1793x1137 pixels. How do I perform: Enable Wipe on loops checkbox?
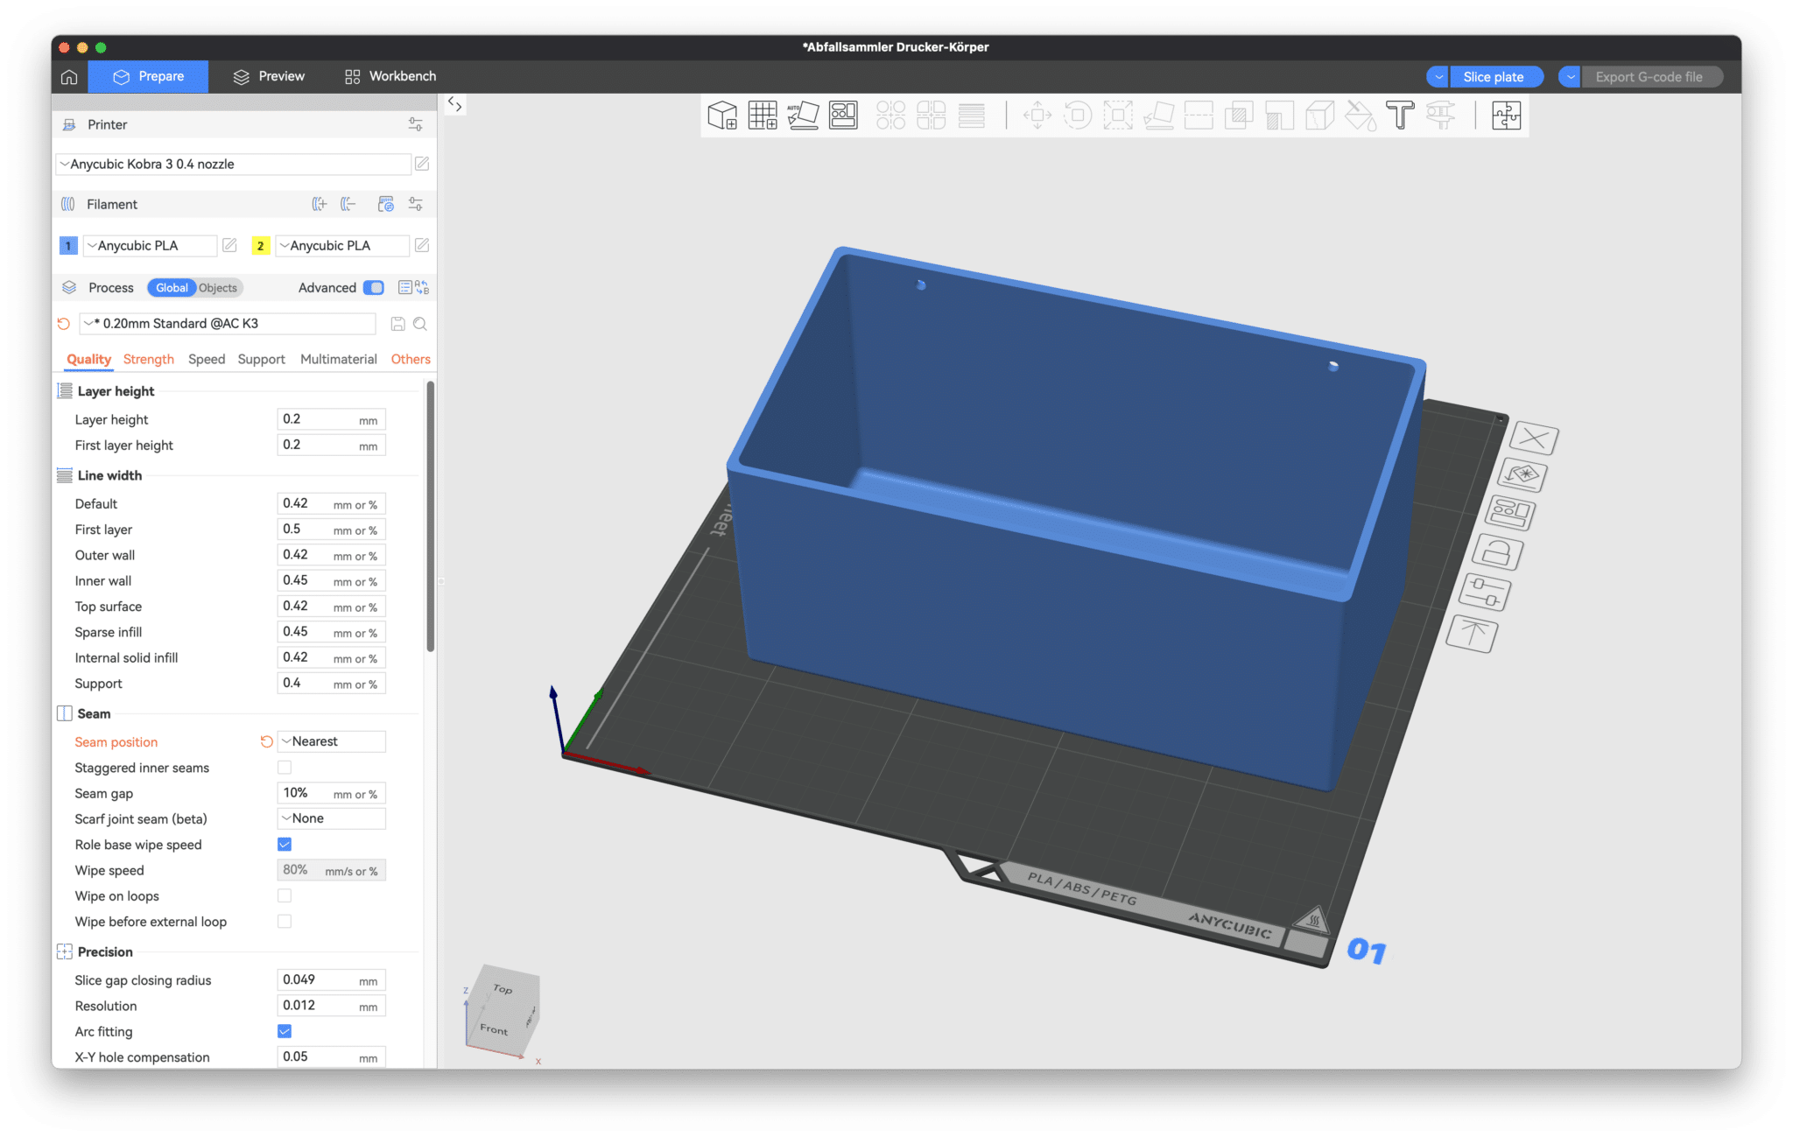(x=285, y=895)
